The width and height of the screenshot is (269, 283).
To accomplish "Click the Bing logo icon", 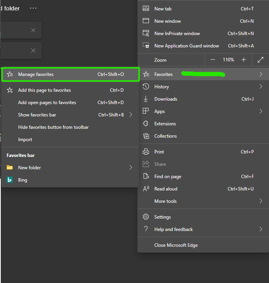I will (x=10, y=180).
